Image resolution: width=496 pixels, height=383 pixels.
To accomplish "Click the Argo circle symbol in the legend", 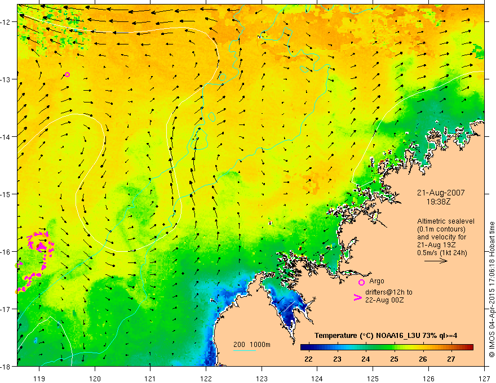I will 361,282.
